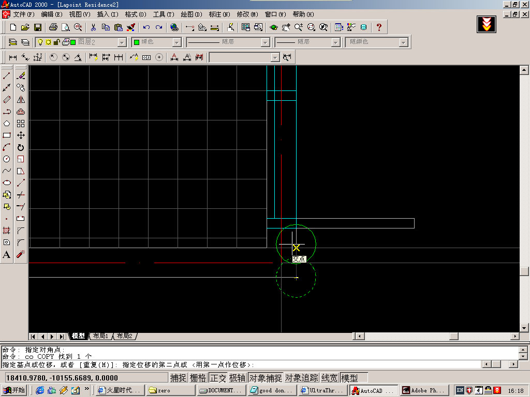The width and height of the screenshot is (530, 397).
Task: Switch to Adobe Photoshop taskbar button
Action: tap(423, 390)
